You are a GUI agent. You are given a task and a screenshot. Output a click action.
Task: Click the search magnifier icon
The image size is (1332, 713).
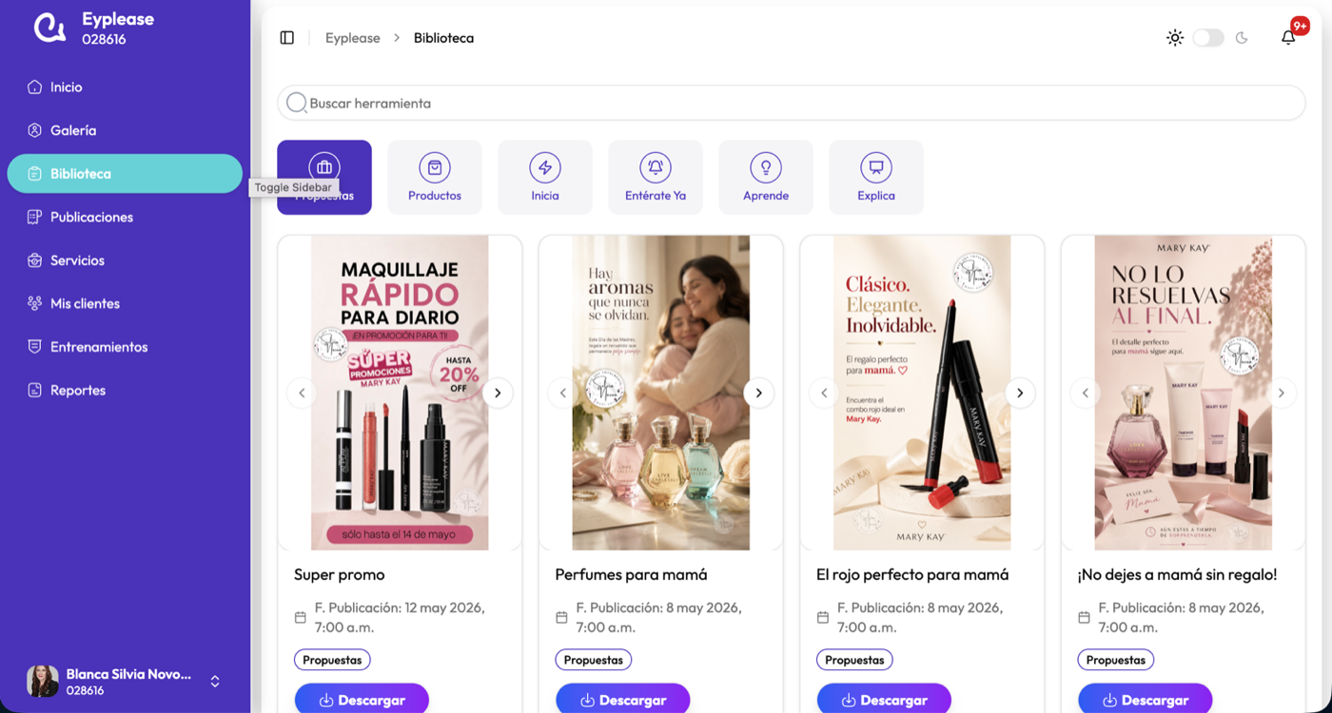tap(297, 103)
